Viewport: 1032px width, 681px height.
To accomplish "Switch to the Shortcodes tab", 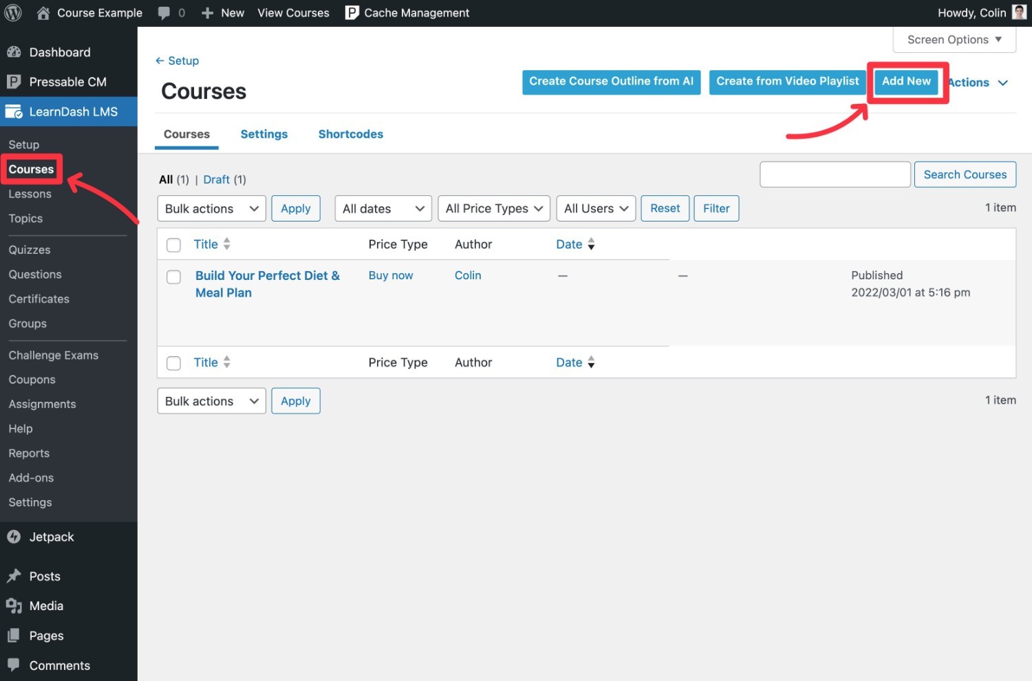I will pos(351,134).
